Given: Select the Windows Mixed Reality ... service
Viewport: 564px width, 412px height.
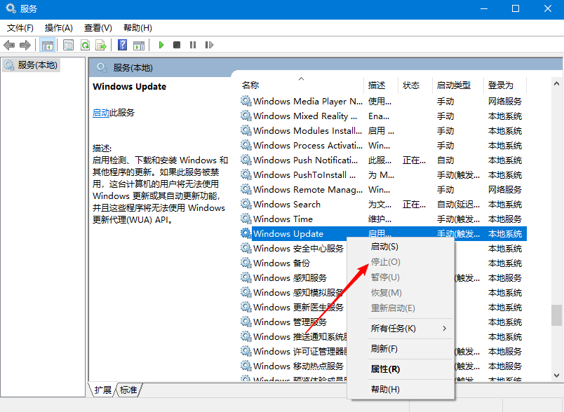Looking at the screenshot, I should coord(384,116).
